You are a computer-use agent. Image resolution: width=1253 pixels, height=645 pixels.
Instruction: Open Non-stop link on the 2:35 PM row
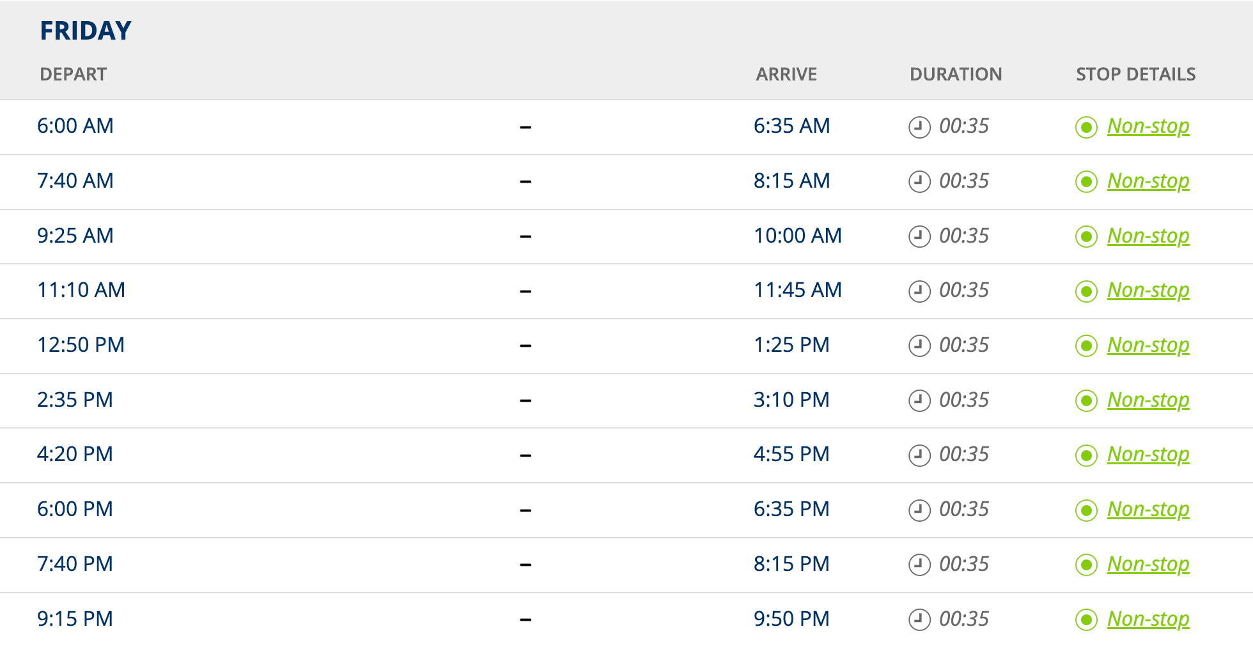(x=1148, y=400)
